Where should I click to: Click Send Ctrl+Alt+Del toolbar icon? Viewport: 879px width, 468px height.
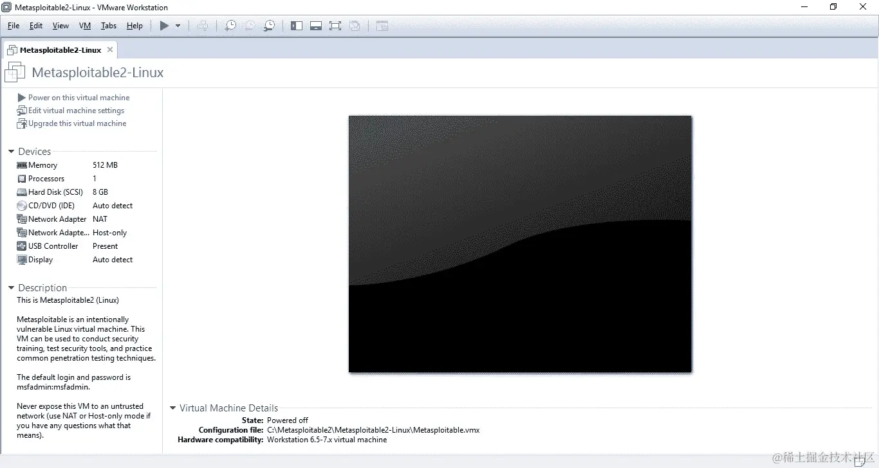click(203, 26)
